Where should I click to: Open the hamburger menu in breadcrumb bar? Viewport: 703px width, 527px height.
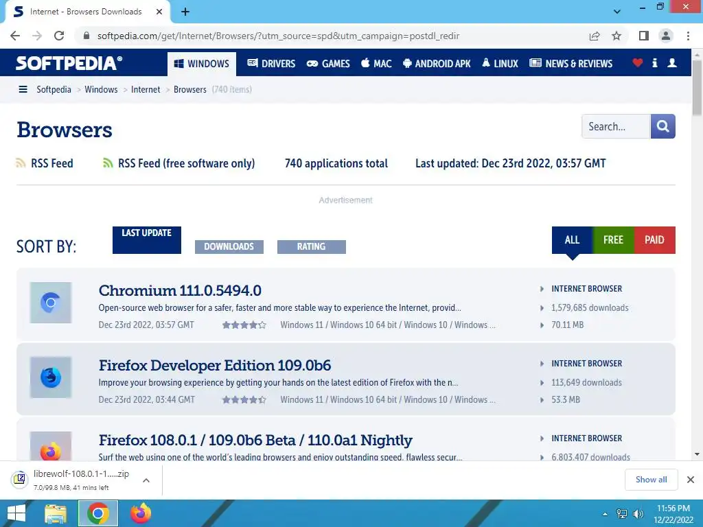[x=23, y=90]
